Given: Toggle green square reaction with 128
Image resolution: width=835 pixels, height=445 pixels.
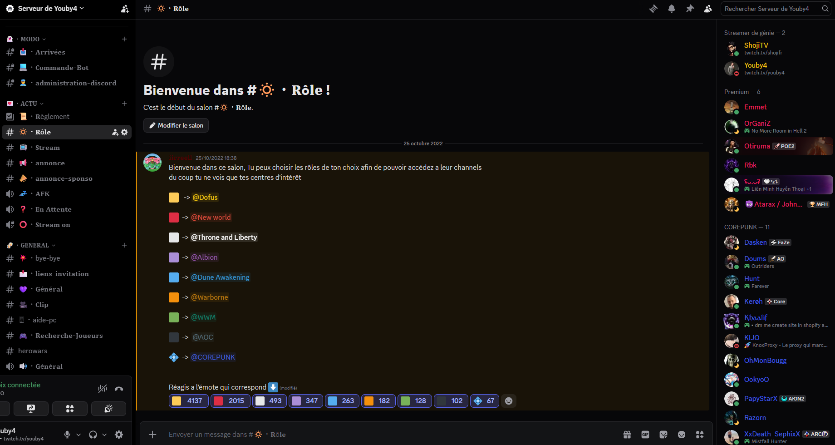Looking at the screenshot, I should click(x=415, y=401).
